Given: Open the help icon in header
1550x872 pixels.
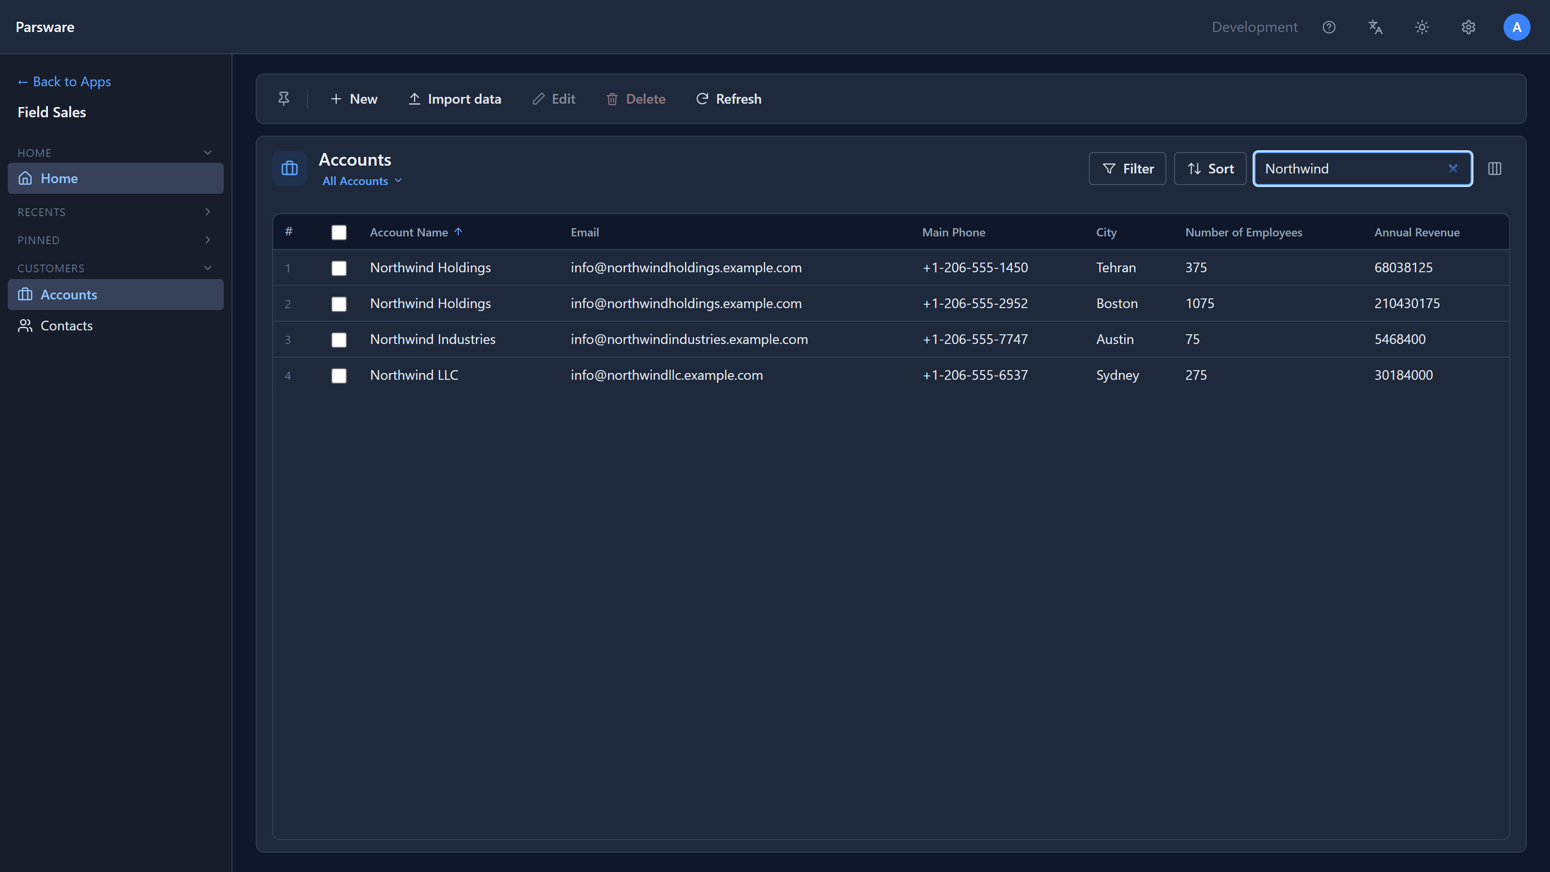Looking at the screenshot, I should tap(1329, 27).
